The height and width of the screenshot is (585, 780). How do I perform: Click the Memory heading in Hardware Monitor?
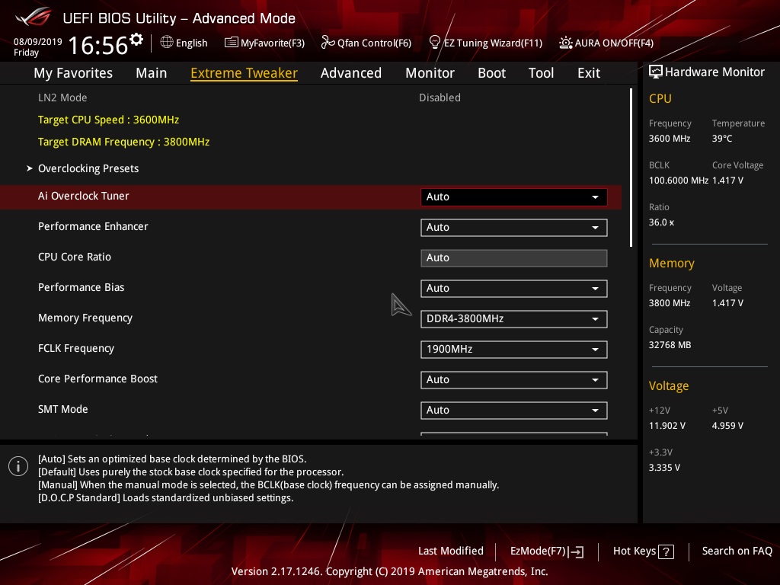[672, 263]
